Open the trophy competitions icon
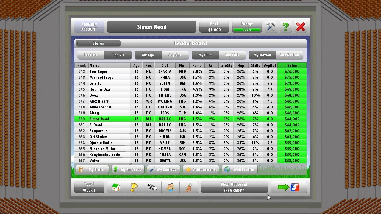The width and height of the screenshot is (381, 214). coord(134,187)
